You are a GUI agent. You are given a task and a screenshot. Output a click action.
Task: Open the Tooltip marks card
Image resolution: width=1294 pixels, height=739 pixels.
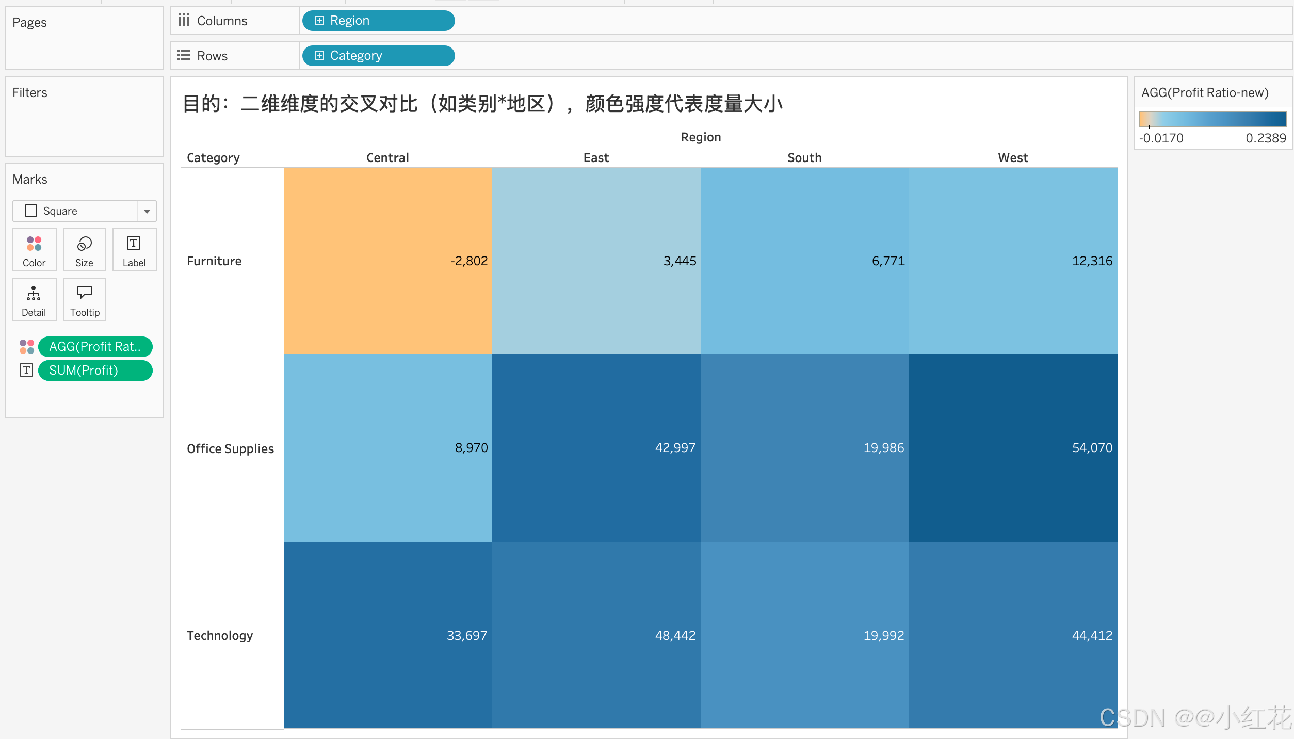point(84,300)
